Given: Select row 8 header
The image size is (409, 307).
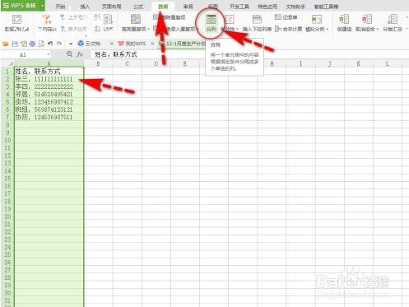Looking at the screenshot, I should click(x=7, y=125).
